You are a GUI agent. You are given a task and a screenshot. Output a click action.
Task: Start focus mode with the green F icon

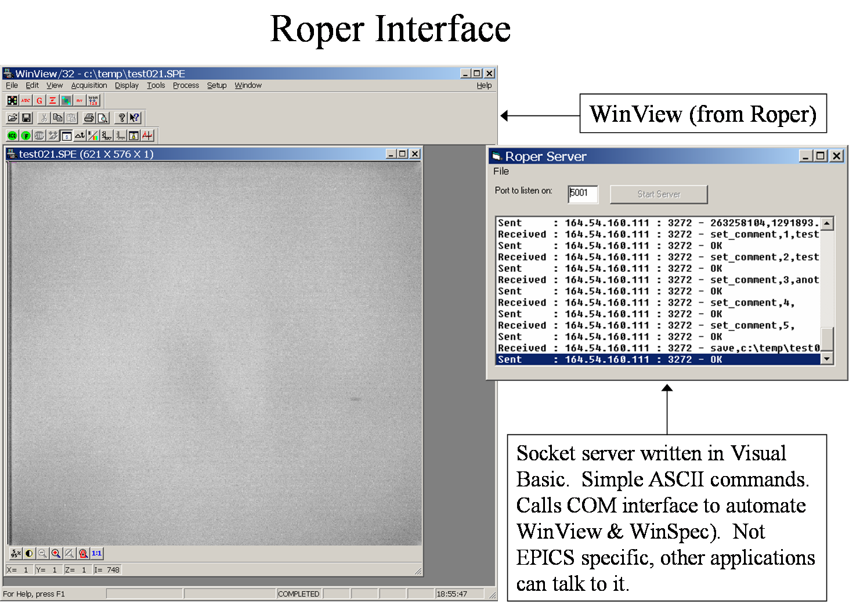(26, 136)
